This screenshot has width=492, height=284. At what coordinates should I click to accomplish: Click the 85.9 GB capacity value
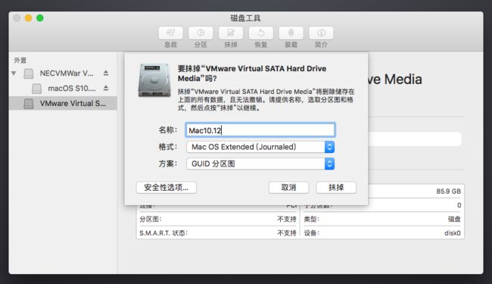(x=448, y=192)
